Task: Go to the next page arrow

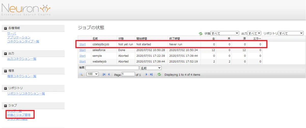Action: pyautogui.click(x=146, y=74)
